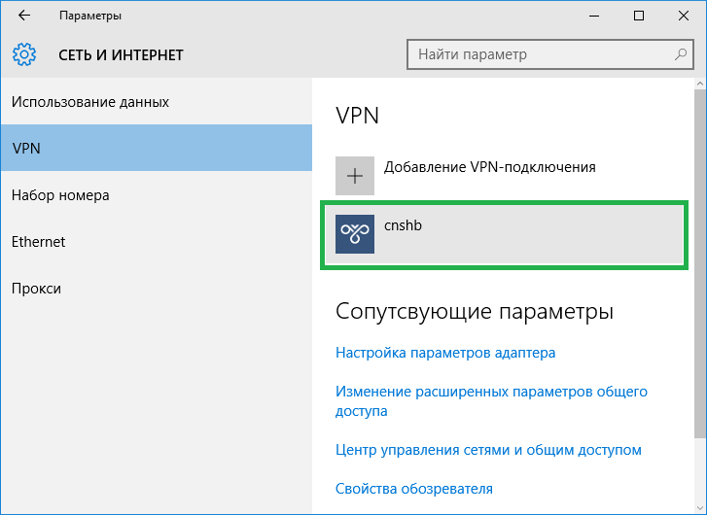
Task: Click the settings gear icon
Action: click(x=24, y=55)
